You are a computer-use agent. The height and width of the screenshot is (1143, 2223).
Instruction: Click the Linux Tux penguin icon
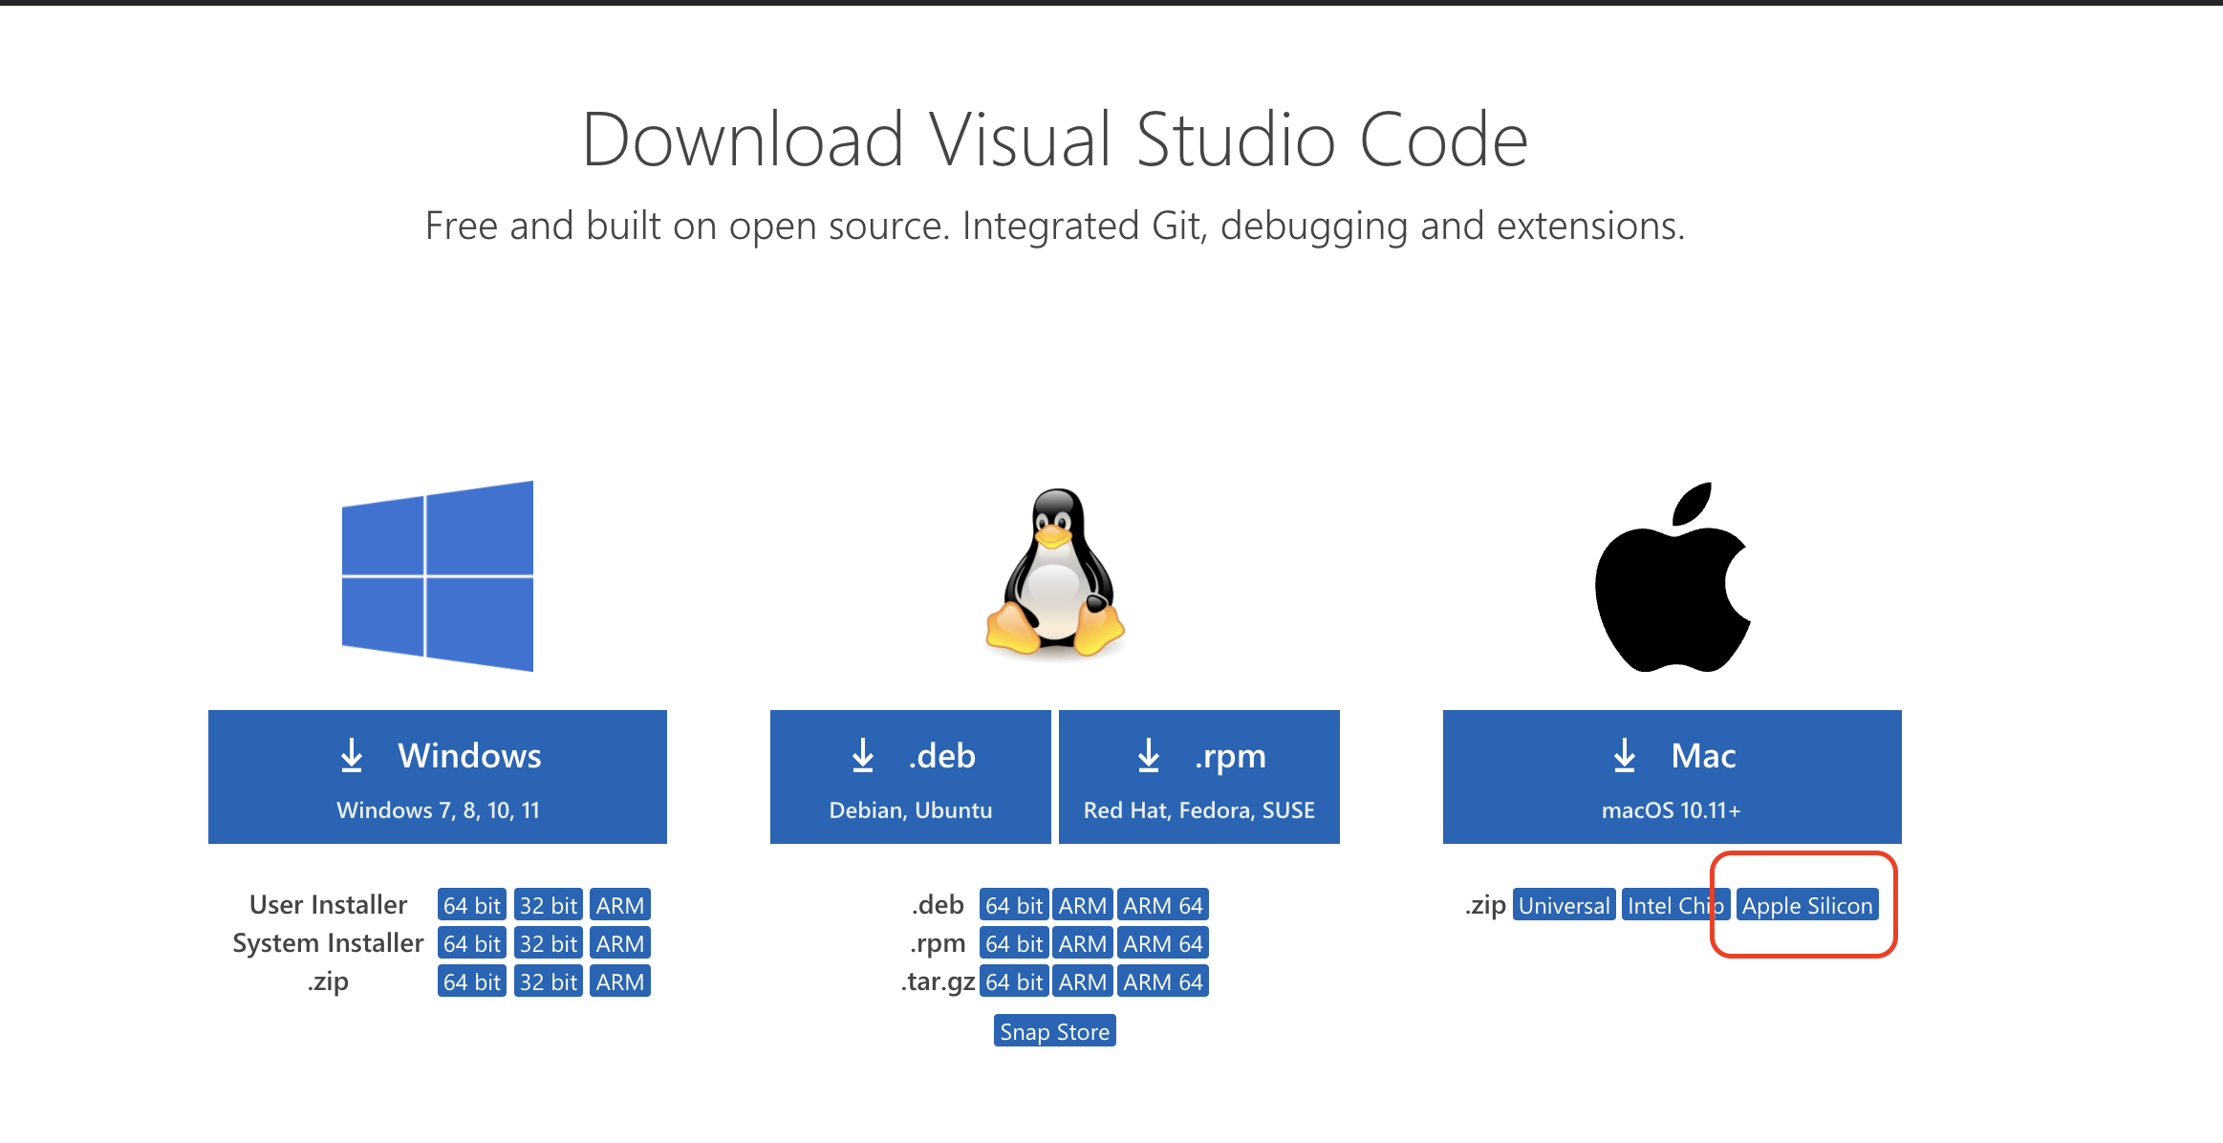click(1055, 573)
